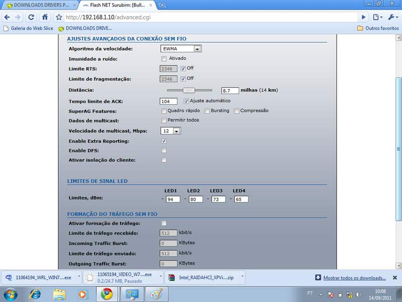The width and height of the screenshot is (402, 302).
Task: Open options arrow for Intel_RAIDAHCI zip download
Action: 242,276
